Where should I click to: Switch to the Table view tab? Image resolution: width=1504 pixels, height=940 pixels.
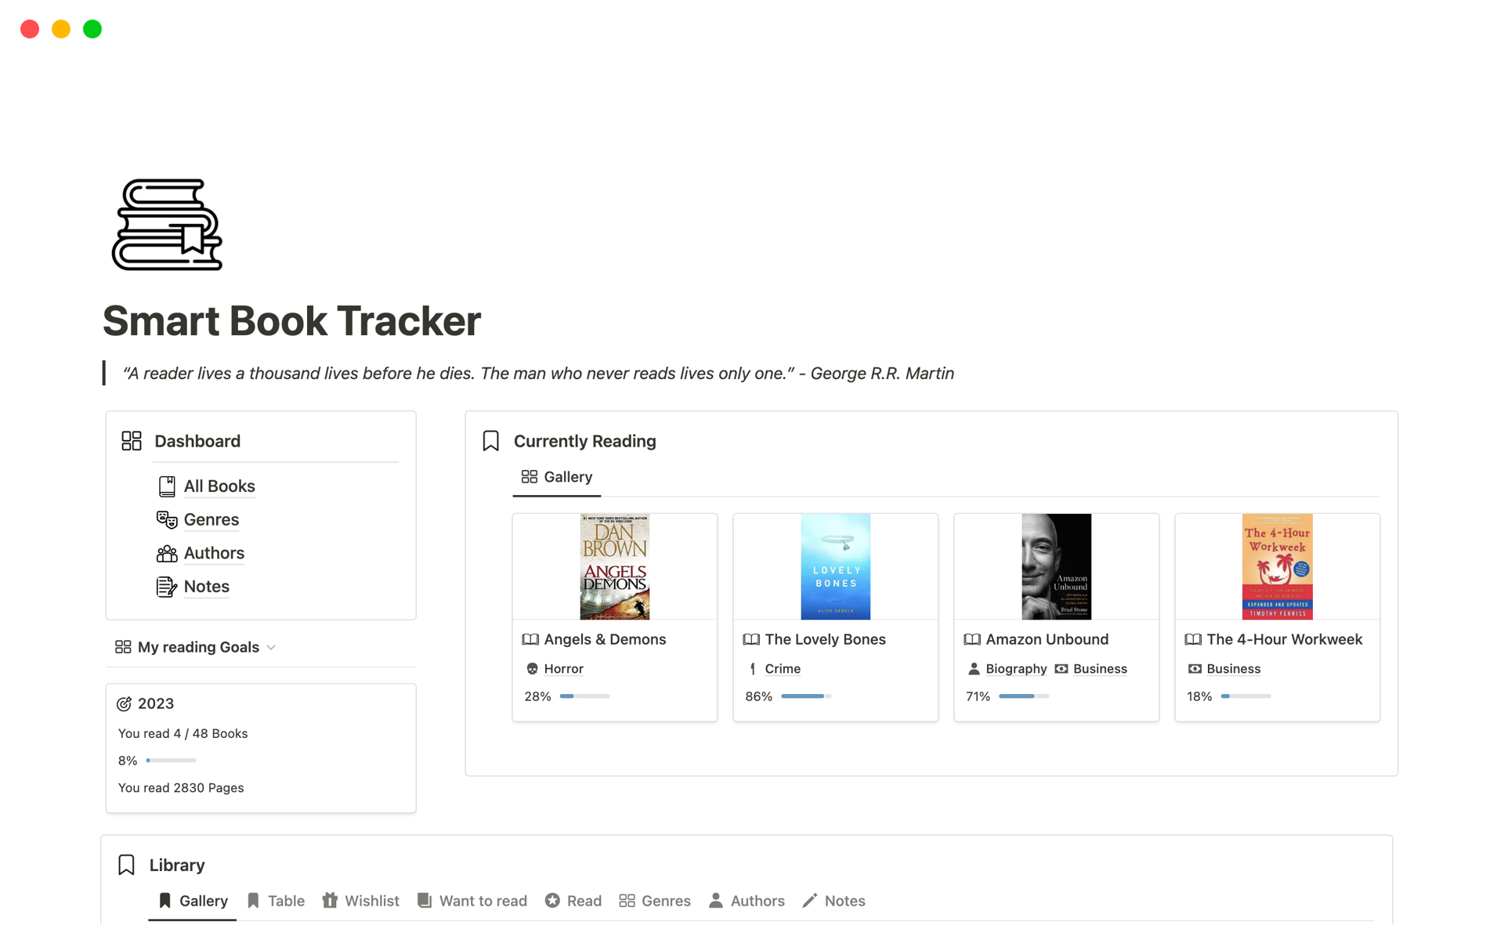(286, 901)
